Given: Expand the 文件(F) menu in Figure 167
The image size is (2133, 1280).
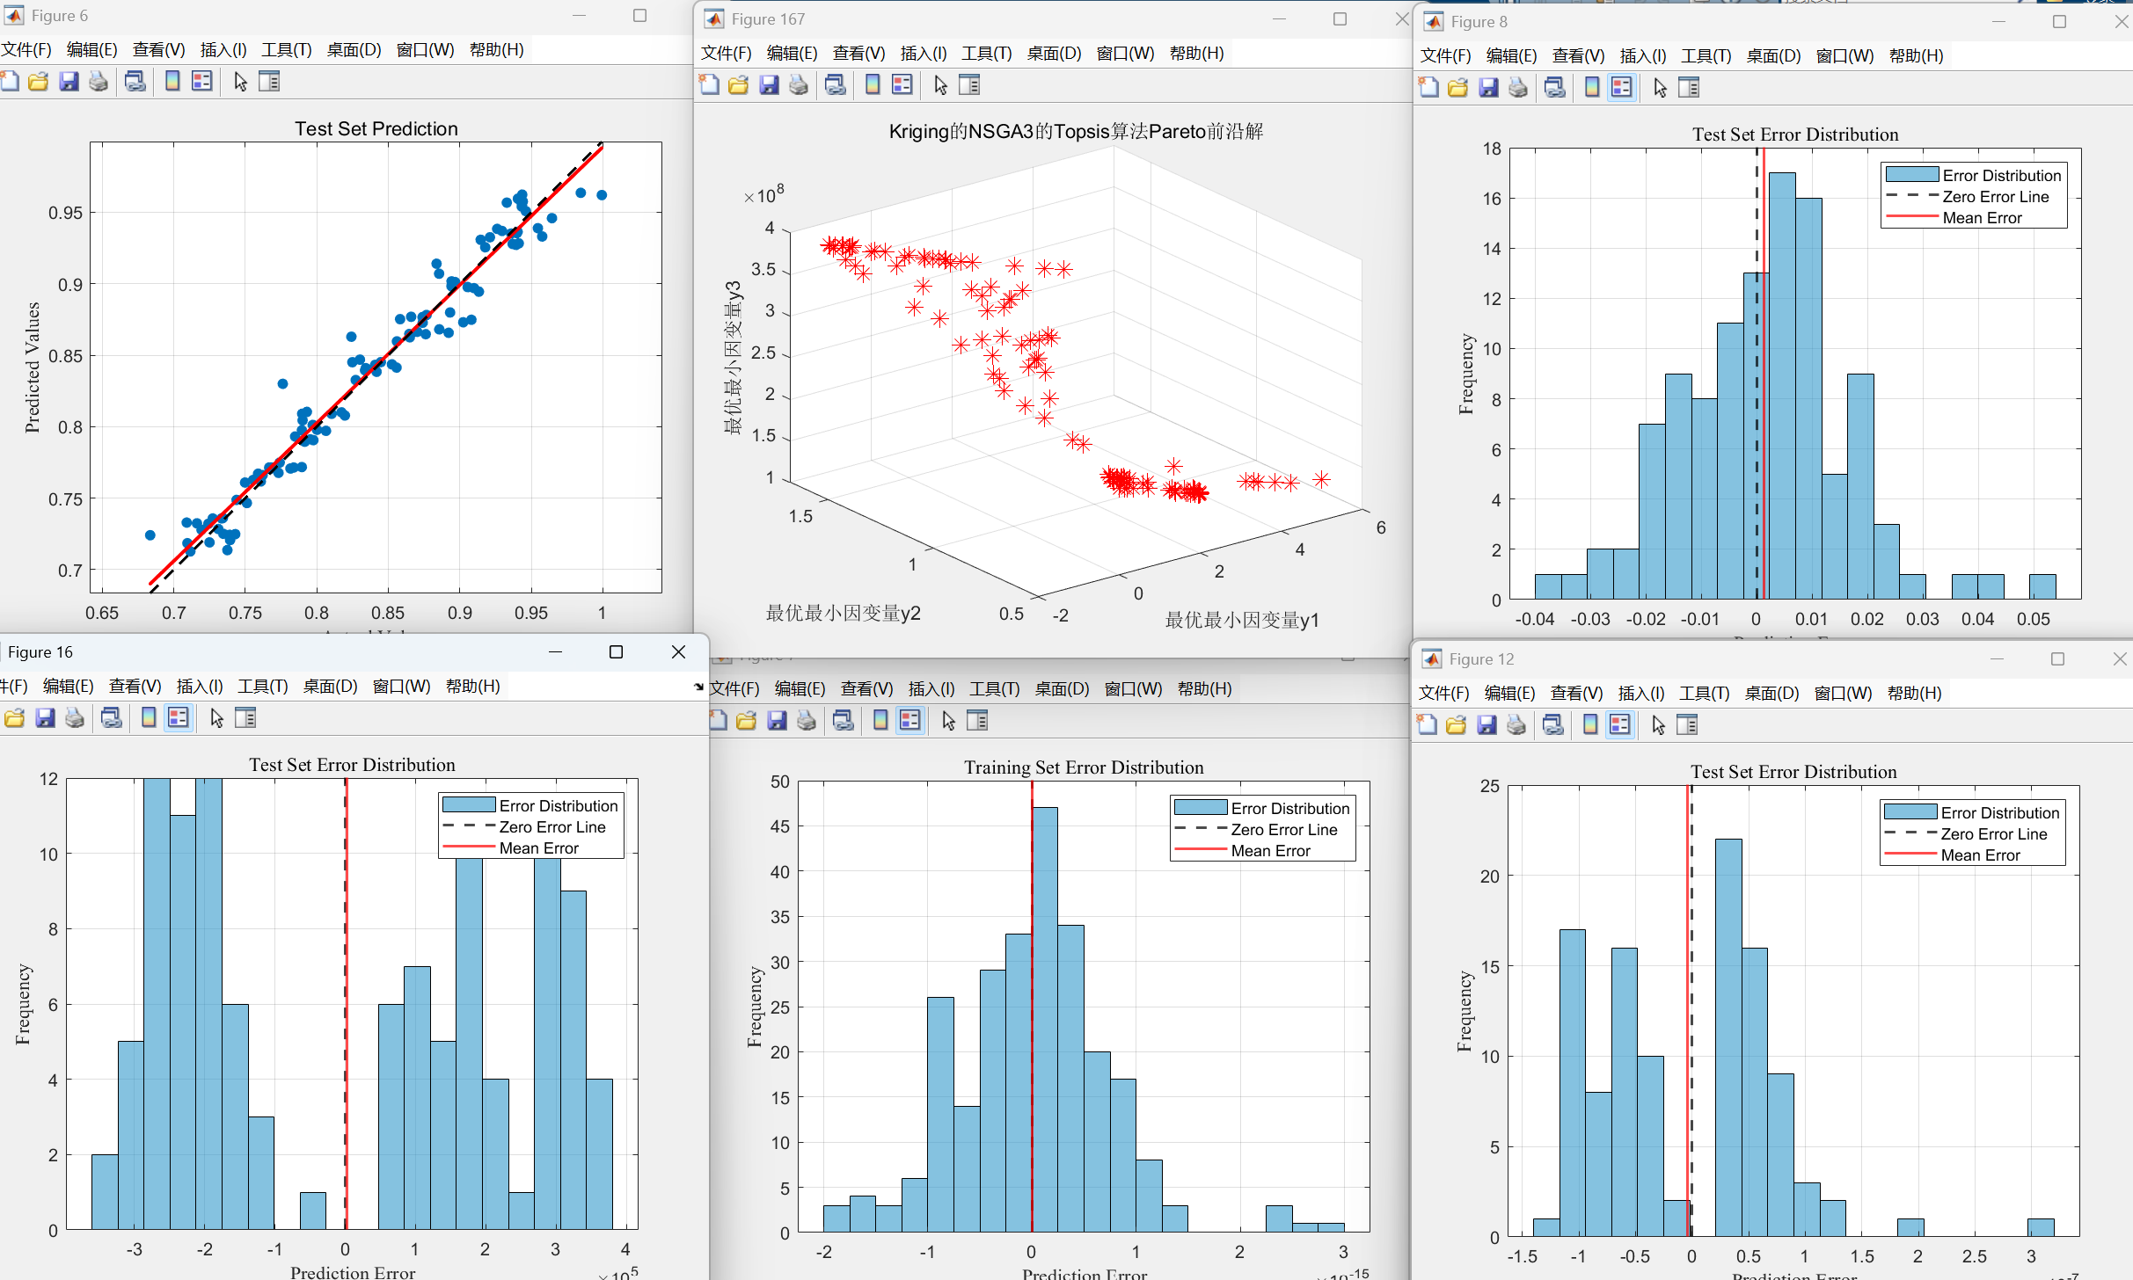Looking at the screenshot, I should [726, 54].
